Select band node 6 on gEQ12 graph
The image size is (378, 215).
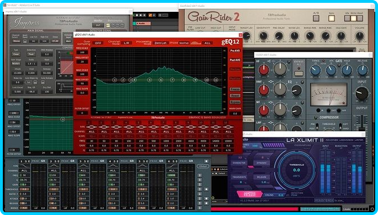[161, 80]
